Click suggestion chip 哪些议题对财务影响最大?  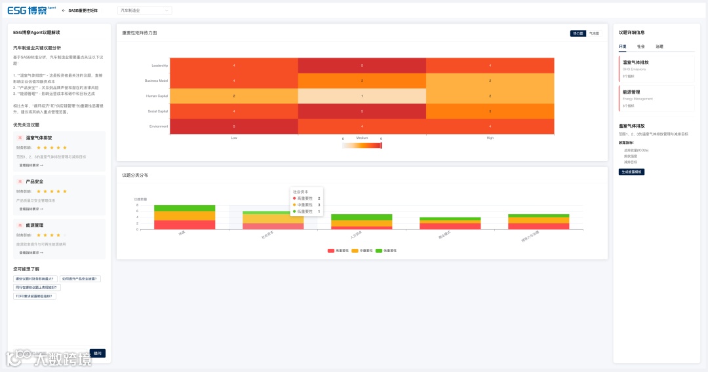click(35, 278)
